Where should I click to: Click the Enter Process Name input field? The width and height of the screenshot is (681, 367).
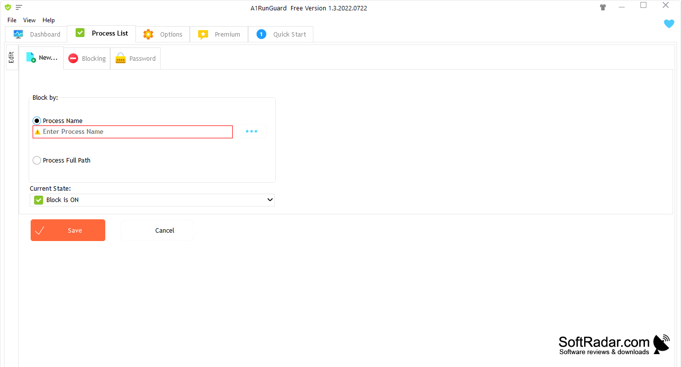[x=132, y=132]
